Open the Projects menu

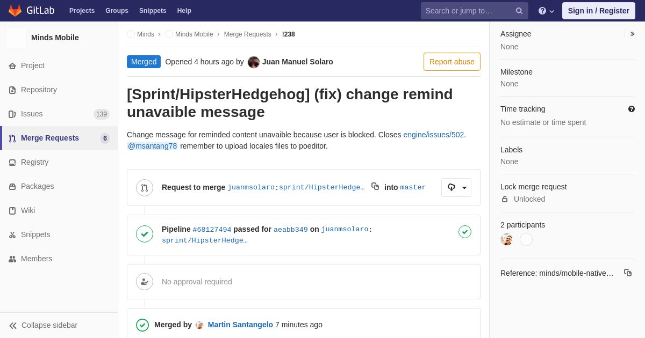point(82,11)
